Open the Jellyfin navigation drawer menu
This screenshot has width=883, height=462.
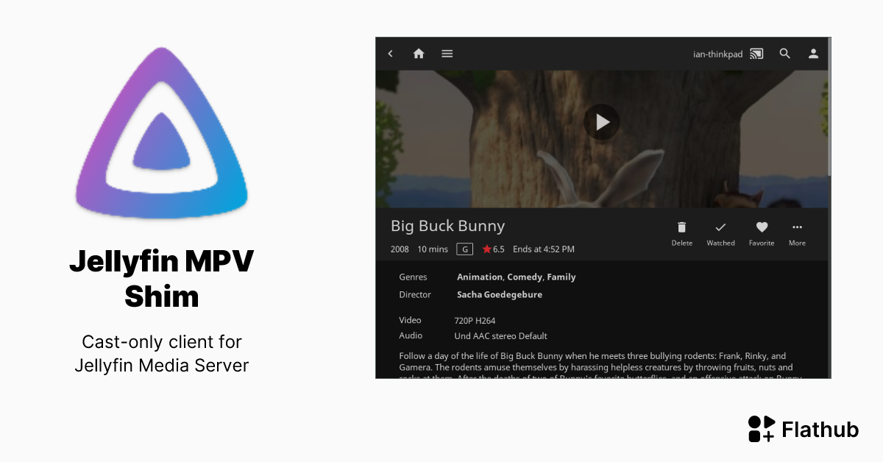pyautogui.click(x=447, y=53)
